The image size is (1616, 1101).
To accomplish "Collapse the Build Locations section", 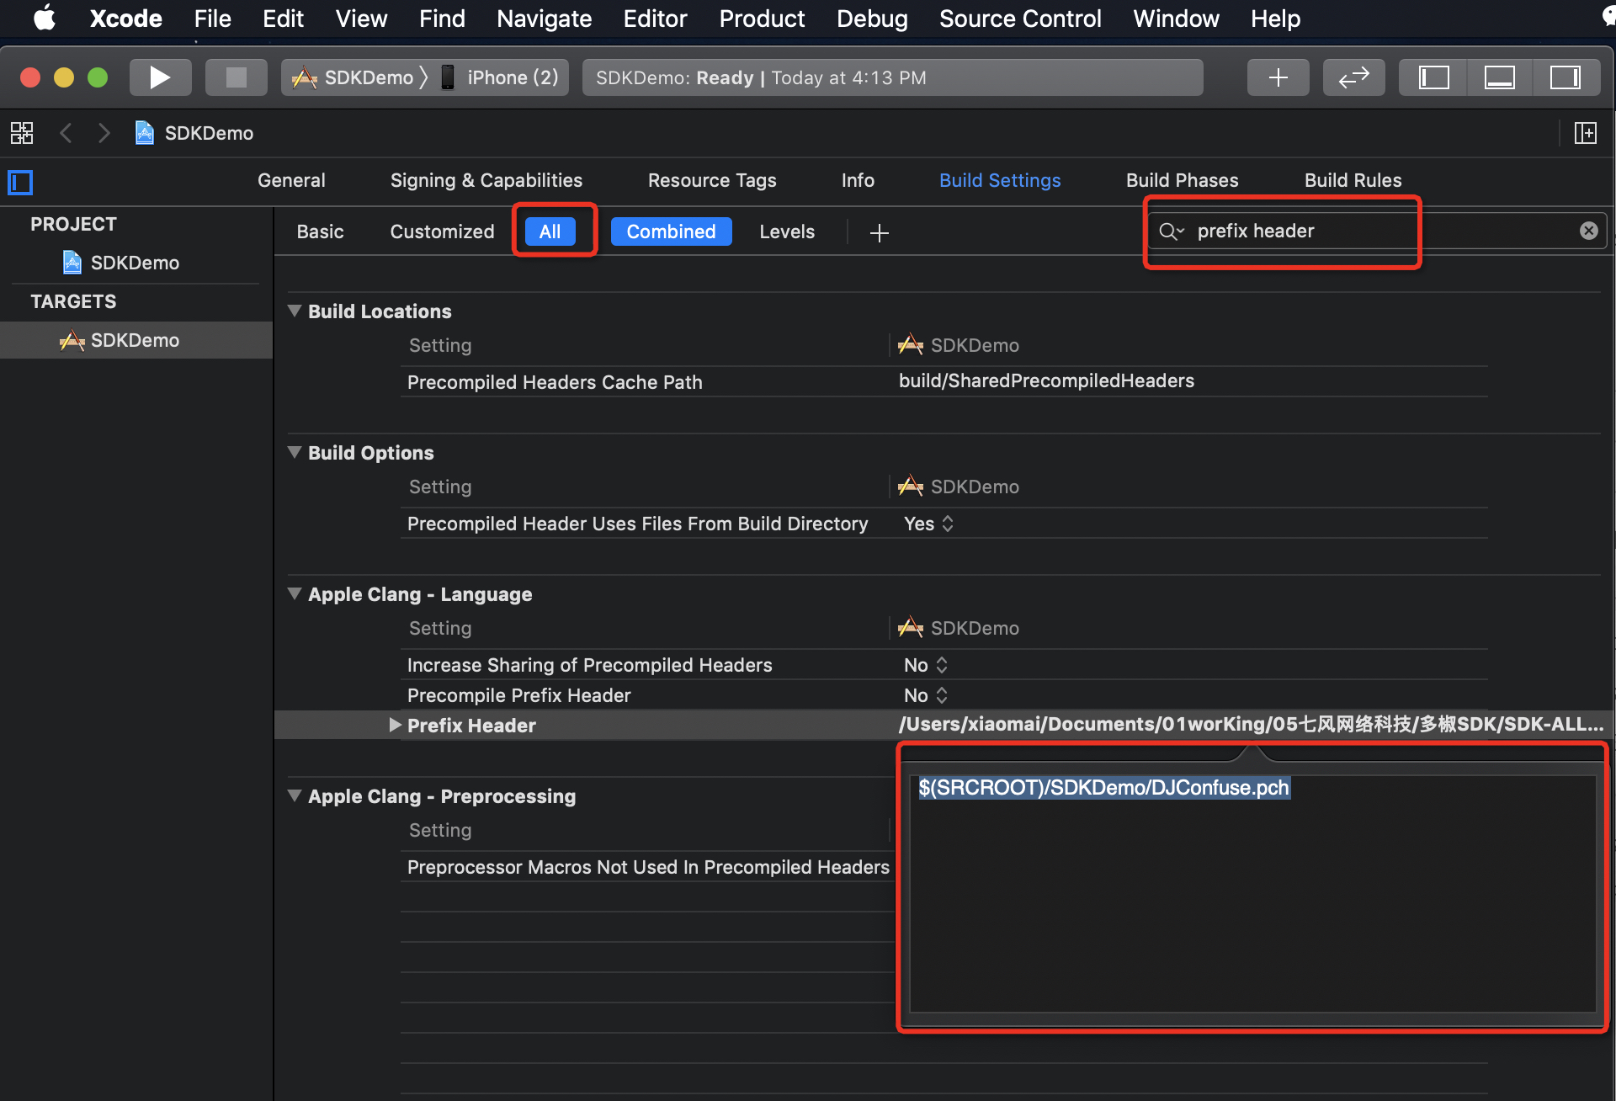I will (x=295, y=311).
